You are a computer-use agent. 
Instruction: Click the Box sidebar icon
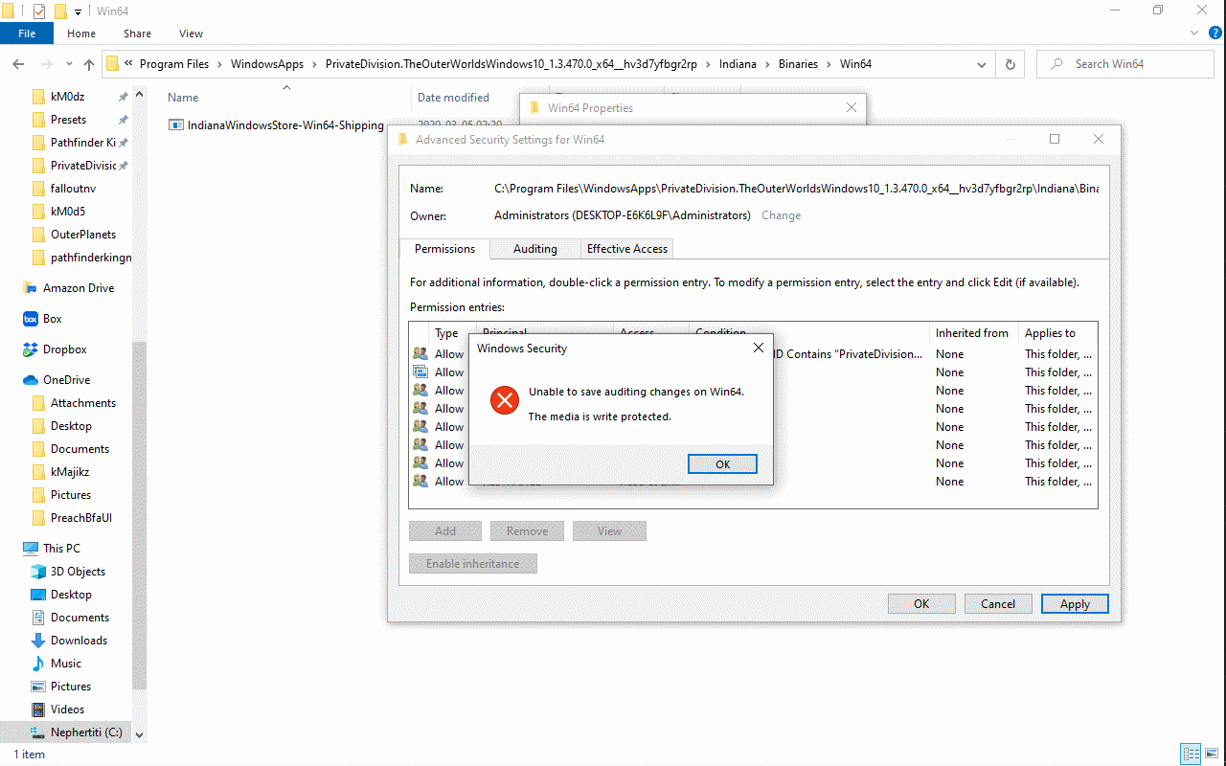click(31, 319)
